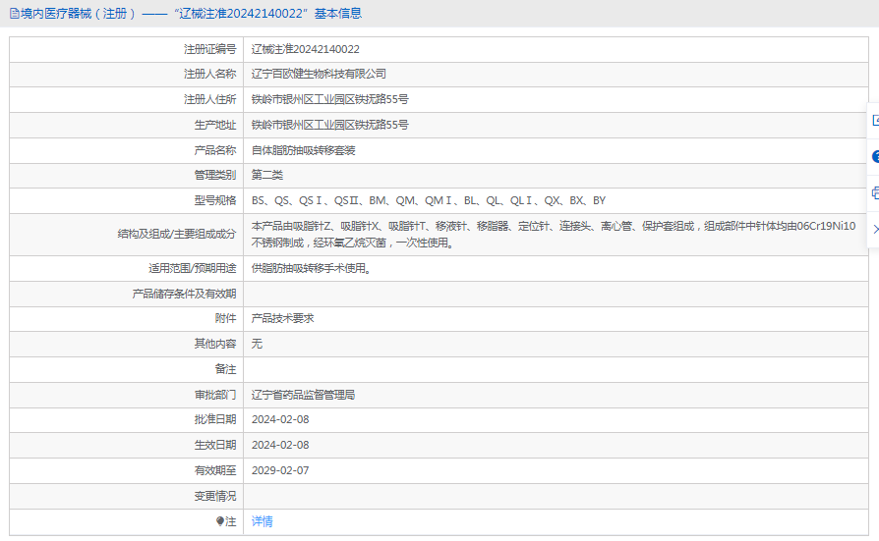
Task: Click the feedback edit icon at top of right sidebar
Action: click(x=876, y=121)
